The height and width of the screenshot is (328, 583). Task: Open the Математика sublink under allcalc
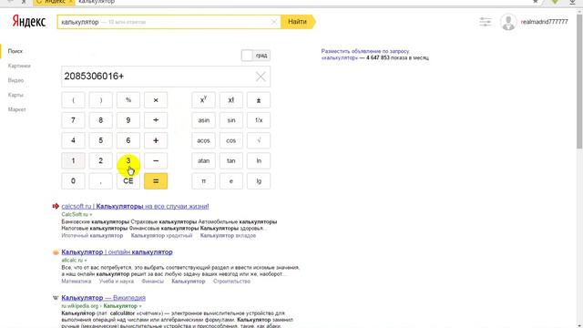[77, 282]
